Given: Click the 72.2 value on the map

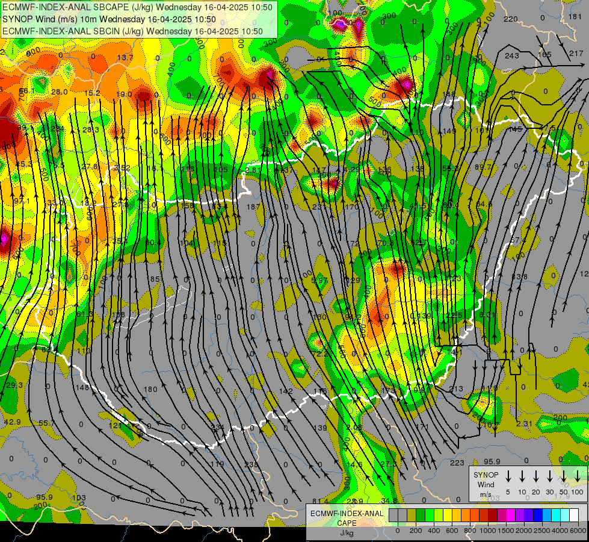Looking at the screenshot, I should pos(320,354).
